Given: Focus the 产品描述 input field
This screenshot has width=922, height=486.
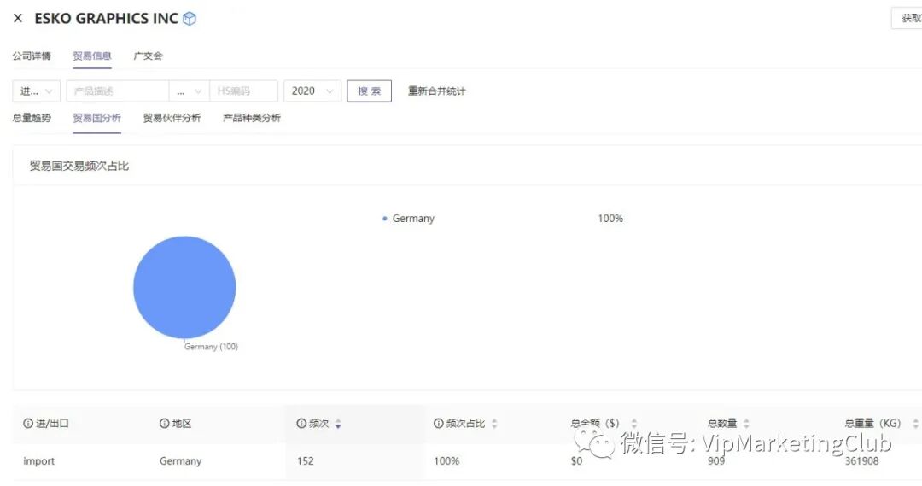Looking at the screenshot, I should (118, 91).
